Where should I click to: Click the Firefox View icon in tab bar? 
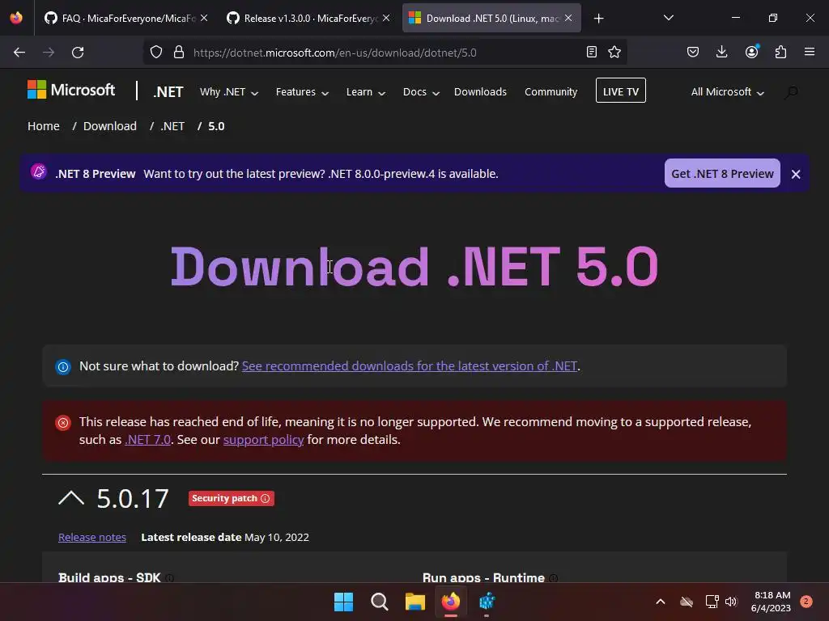click(x=16, y=18)
